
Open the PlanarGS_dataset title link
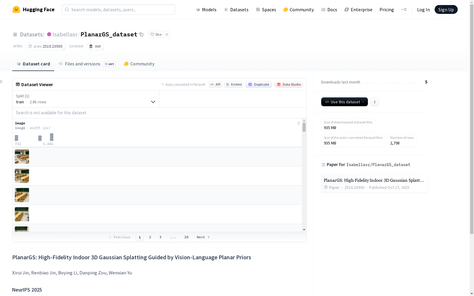(109, 34)
